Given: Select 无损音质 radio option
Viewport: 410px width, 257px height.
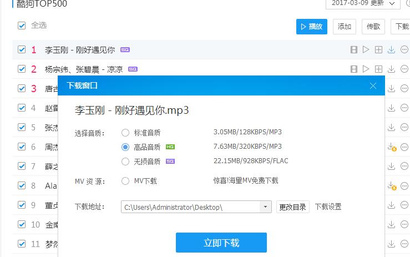Looking at the screenshot, I should pos(125,162).
